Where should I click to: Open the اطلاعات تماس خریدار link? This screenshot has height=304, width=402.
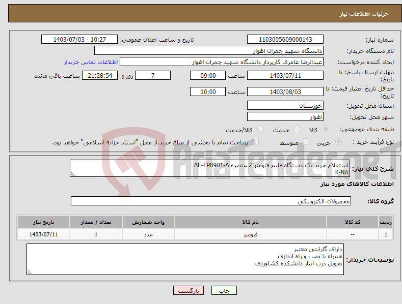coord(91,62)
